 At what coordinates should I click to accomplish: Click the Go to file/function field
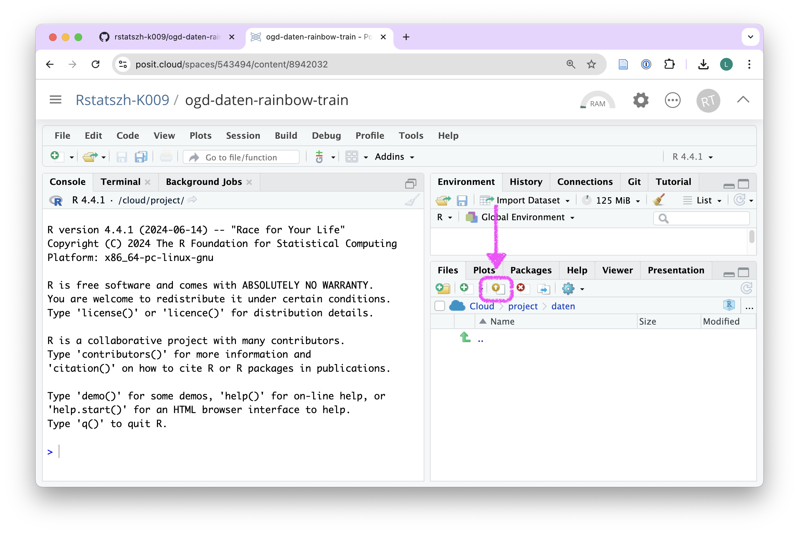(x=241, y=157)
